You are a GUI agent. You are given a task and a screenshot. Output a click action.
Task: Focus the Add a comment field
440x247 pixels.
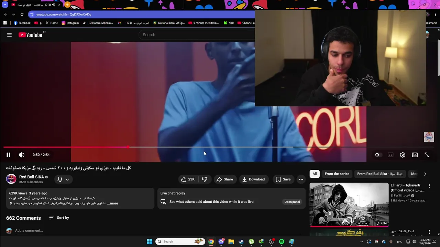(x=158, y=231)
